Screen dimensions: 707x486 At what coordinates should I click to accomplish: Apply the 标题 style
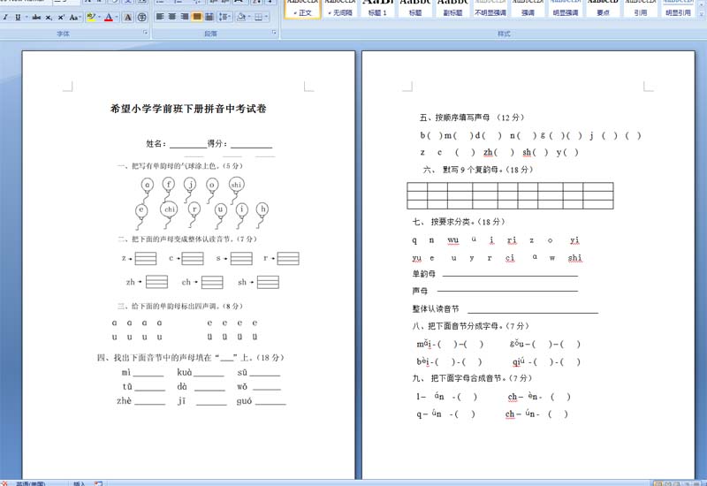pos(415,9)
